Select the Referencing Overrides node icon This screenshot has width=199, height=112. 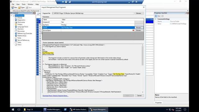click(x=16, y=34)
